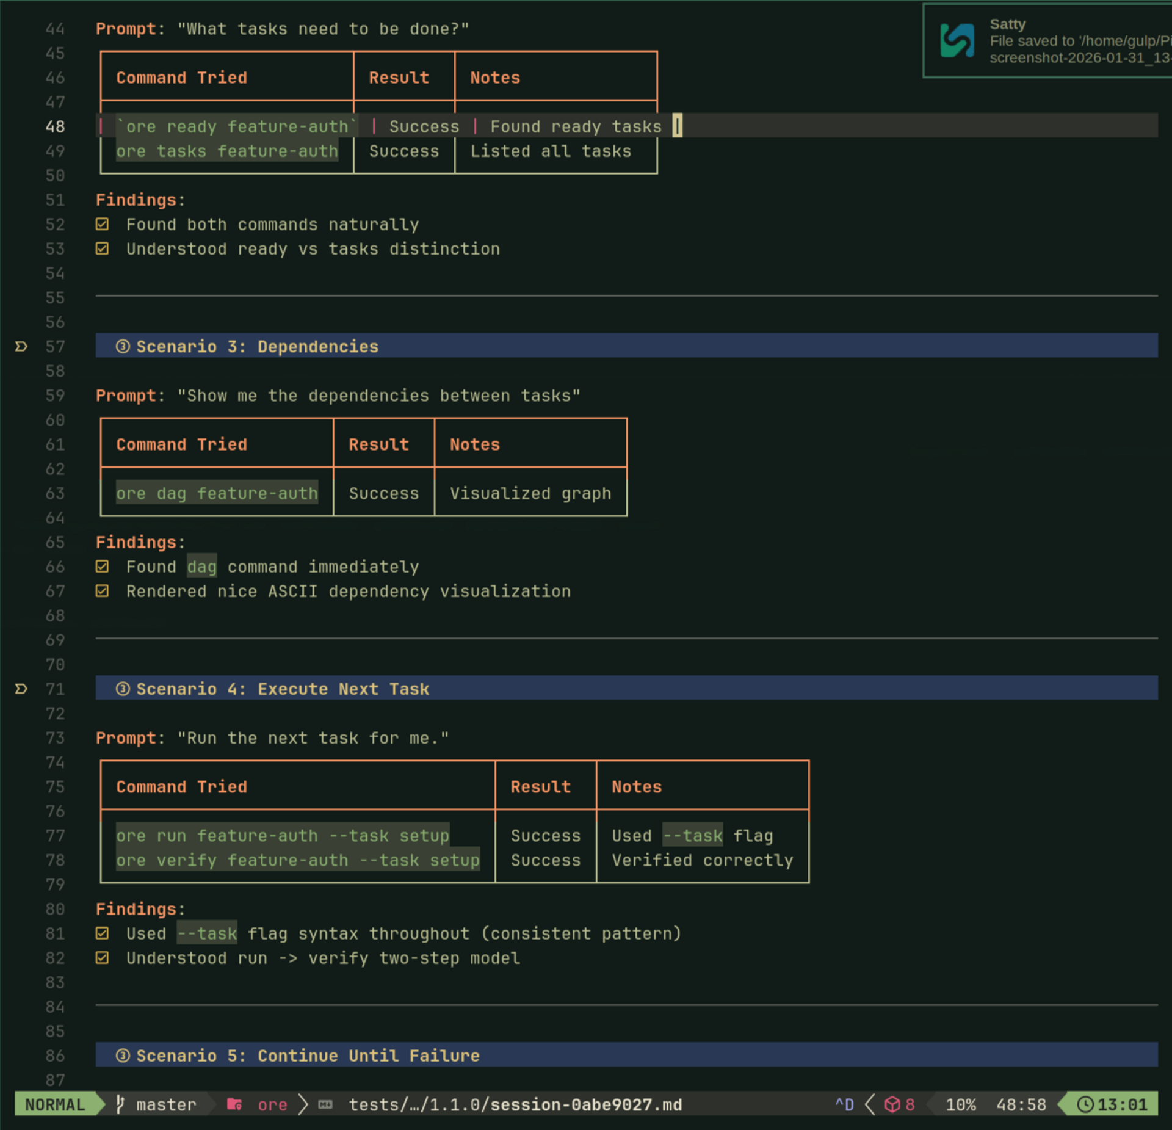The image size is (1172, 1130).
Task: Click the circled heading icon of Scenario 3
Action: click(123, 347)
